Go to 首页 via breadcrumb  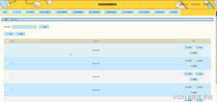click(6, 20)
